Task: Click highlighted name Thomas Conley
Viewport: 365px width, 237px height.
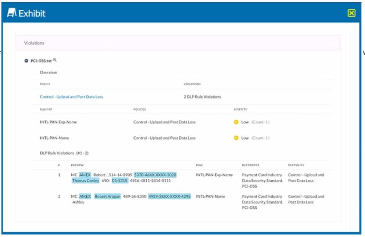Action: click(85, 181)
